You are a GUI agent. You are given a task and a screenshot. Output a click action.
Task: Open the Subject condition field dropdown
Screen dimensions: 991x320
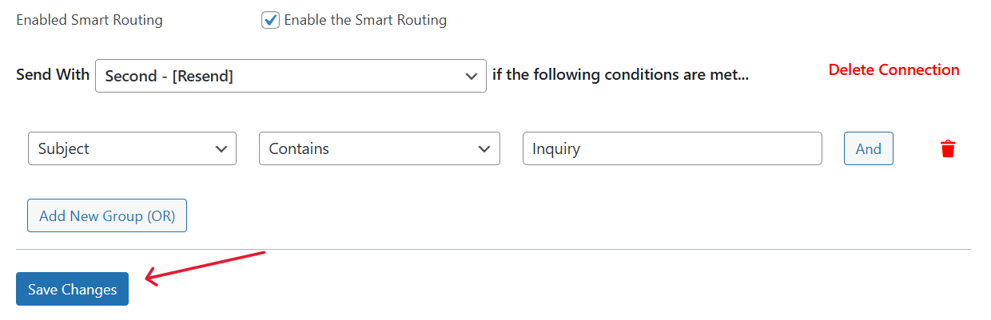[x=132, y=149]
